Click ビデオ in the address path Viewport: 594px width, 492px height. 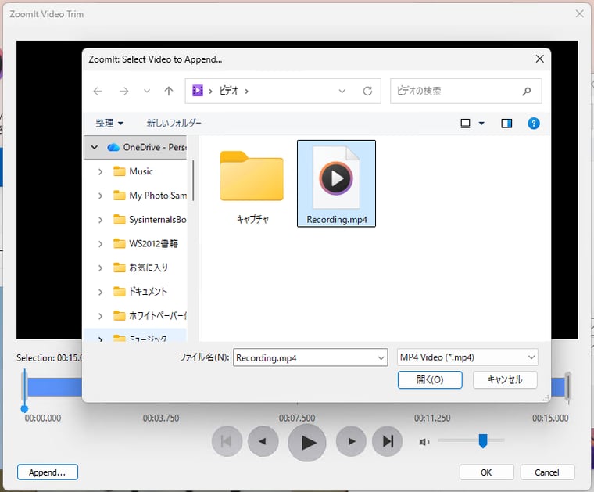coord(229,91)
